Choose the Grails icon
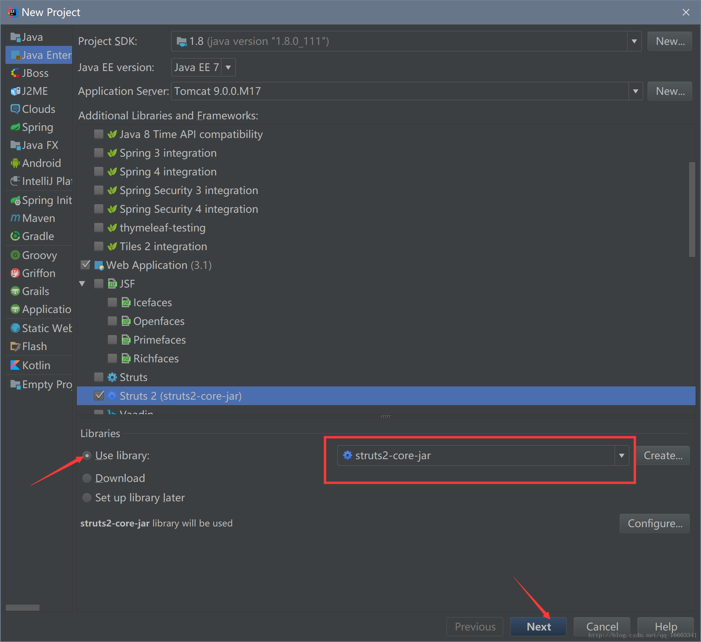This screenshot has height=642, width=701. click(15, 291)
